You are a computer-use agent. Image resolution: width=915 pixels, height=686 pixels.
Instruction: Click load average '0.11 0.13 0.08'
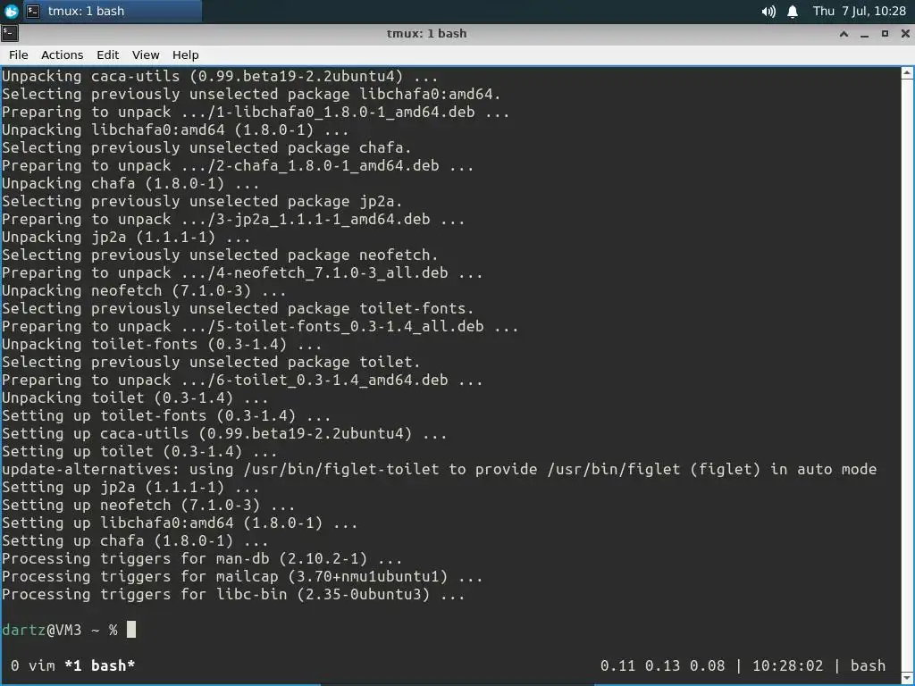click(662, 665)
